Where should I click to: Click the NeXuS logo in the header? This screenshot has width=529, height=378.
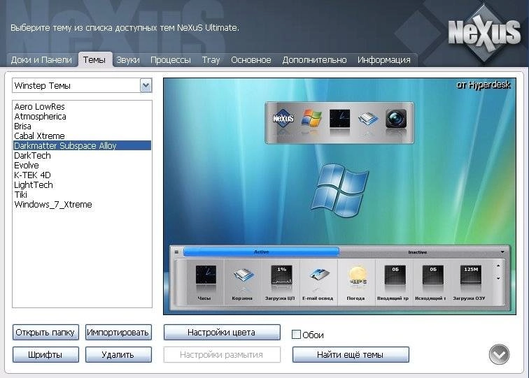(484, 33)
